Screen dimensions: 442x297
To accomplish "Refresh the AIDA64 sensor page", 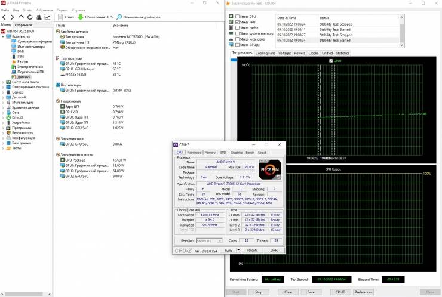I will [30, 17].
